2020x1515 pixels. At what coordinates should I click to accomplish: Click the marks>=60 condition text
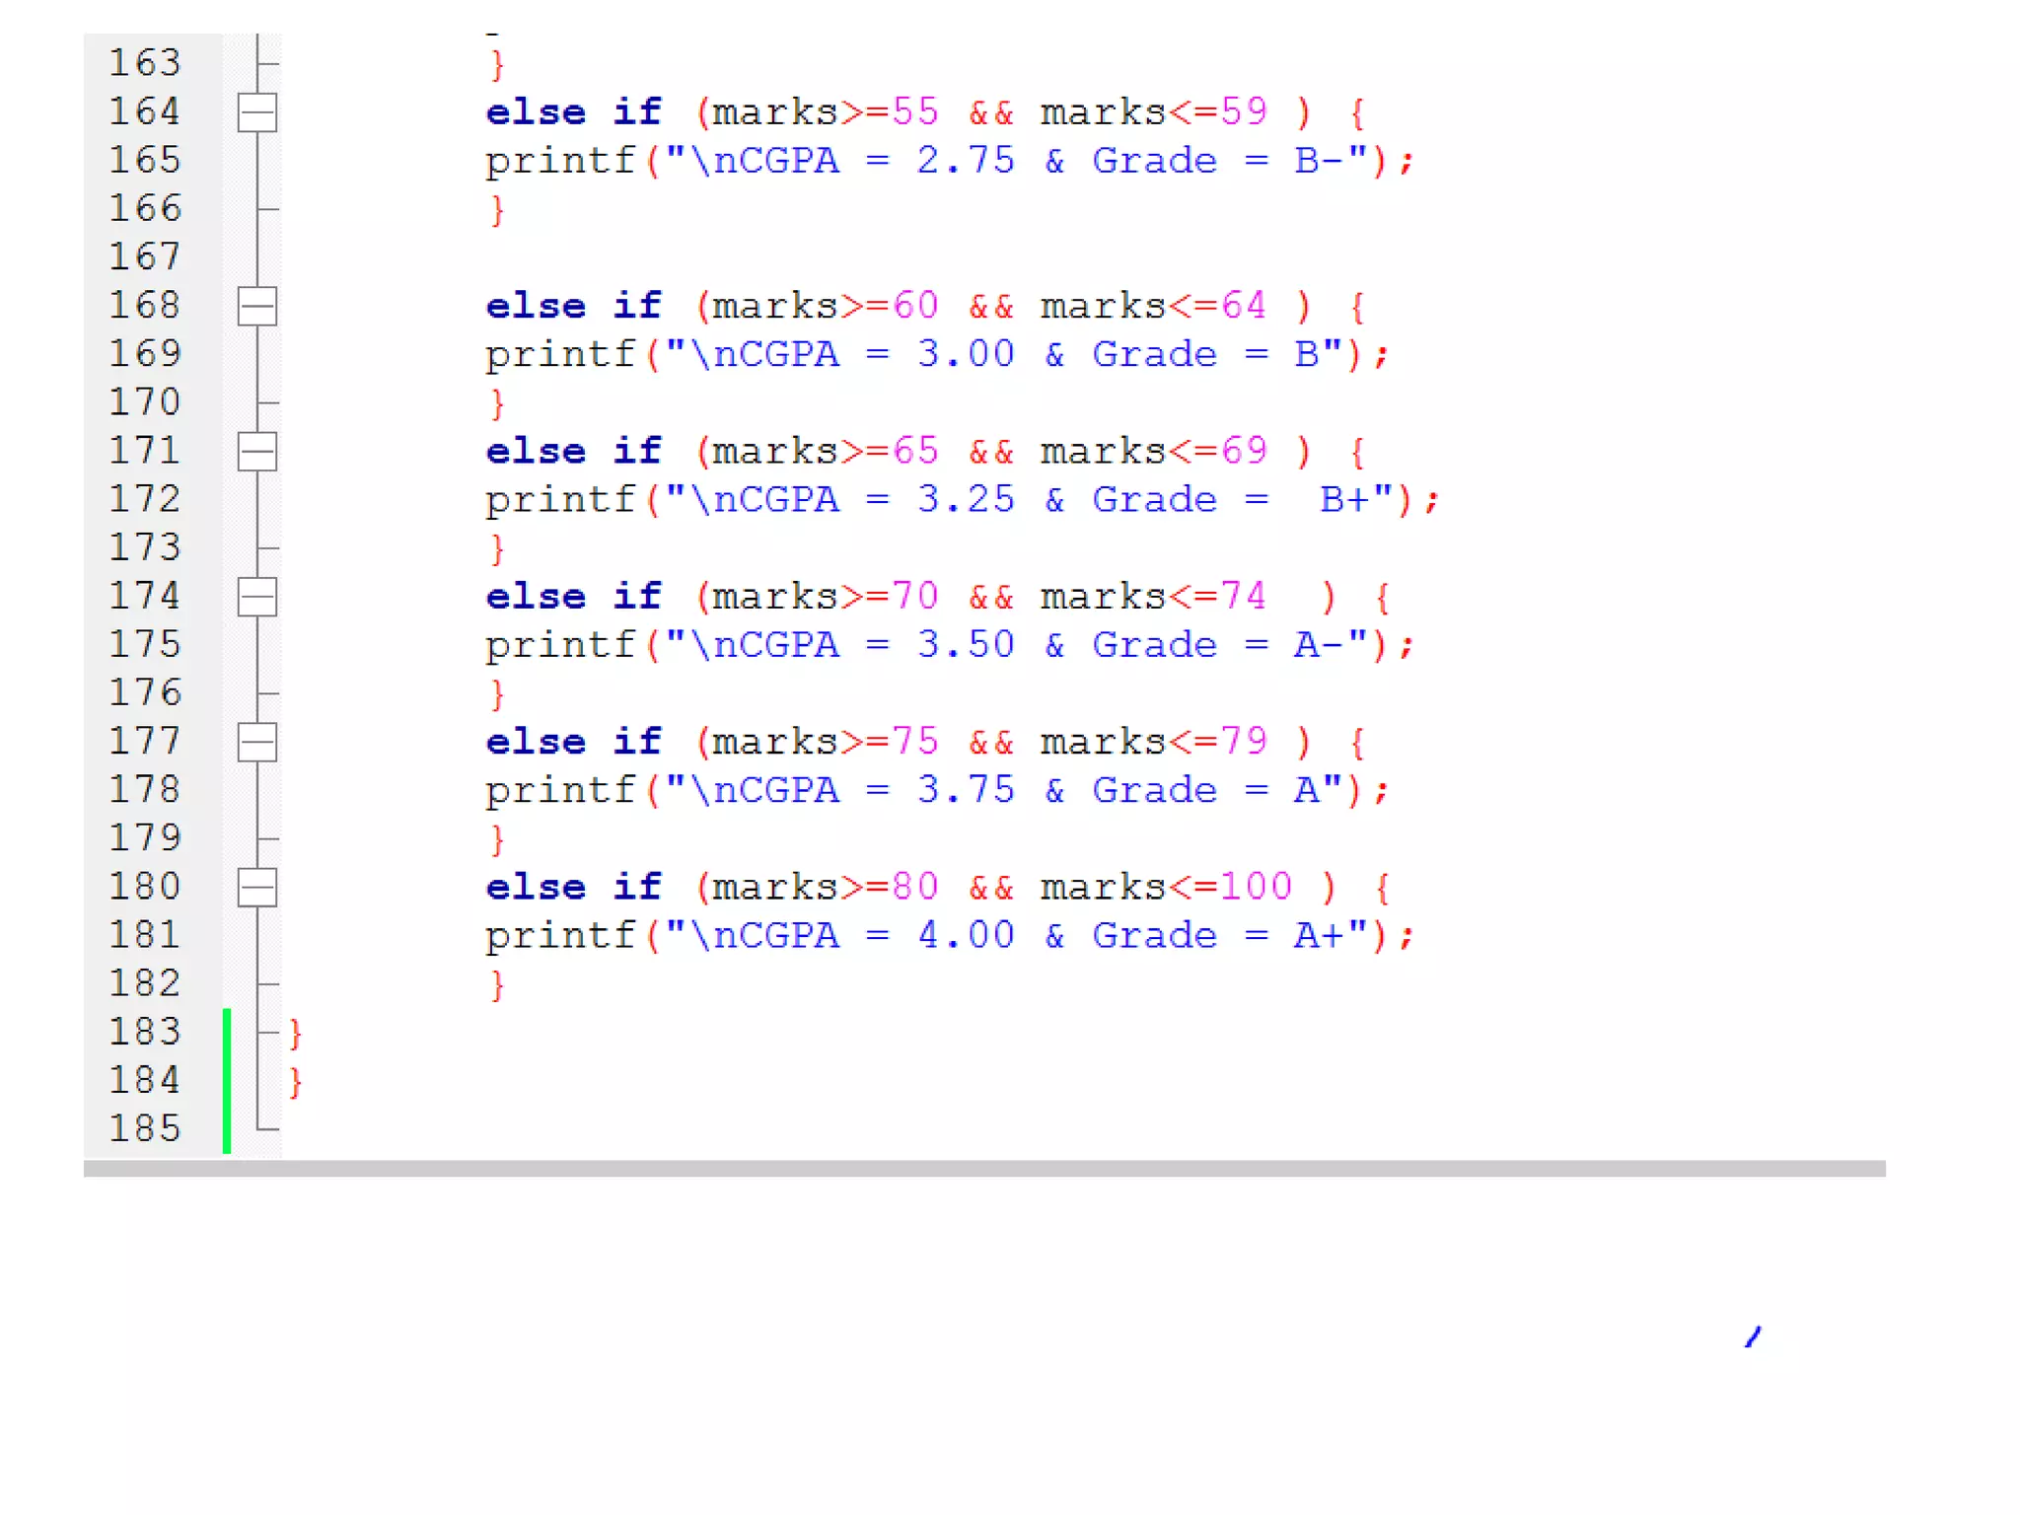[825, 306]
